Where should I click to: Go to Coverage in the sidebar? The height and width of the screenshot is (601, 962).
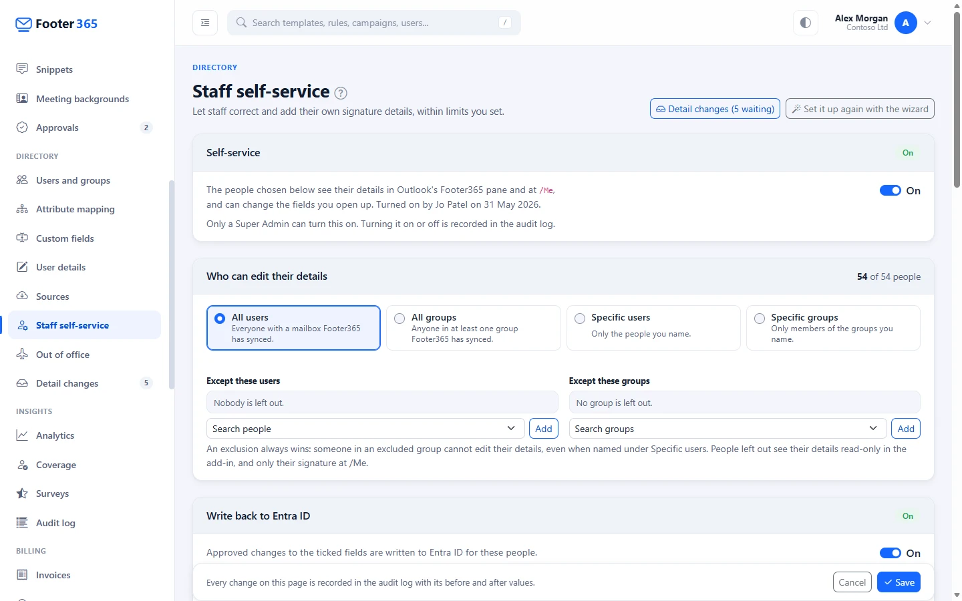click(85, 465)
